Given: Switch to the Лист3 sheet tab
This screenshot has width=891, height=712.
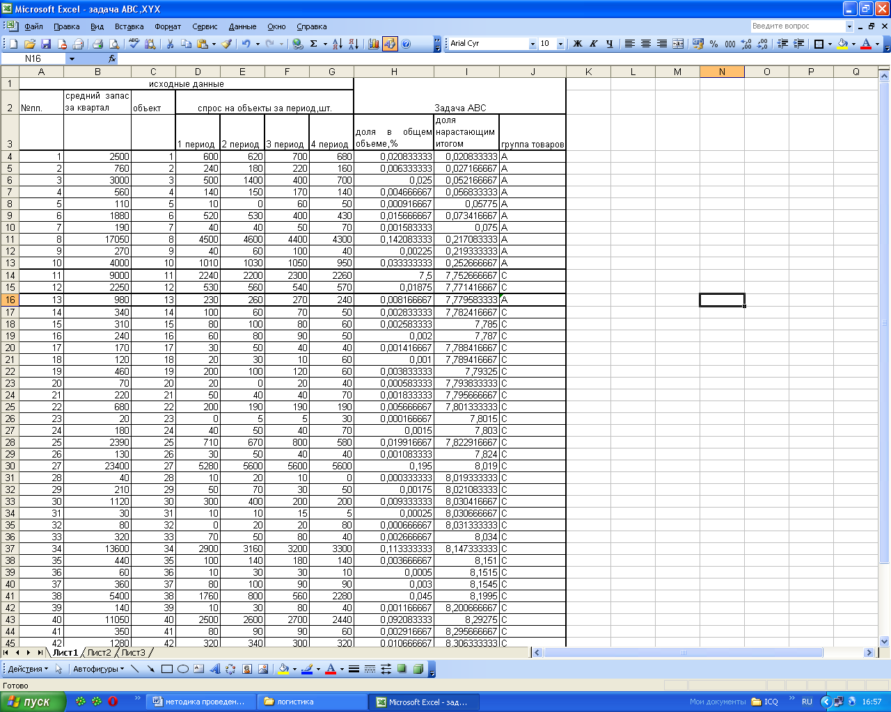Looking at the screenshot, I should tap(133, 653).
